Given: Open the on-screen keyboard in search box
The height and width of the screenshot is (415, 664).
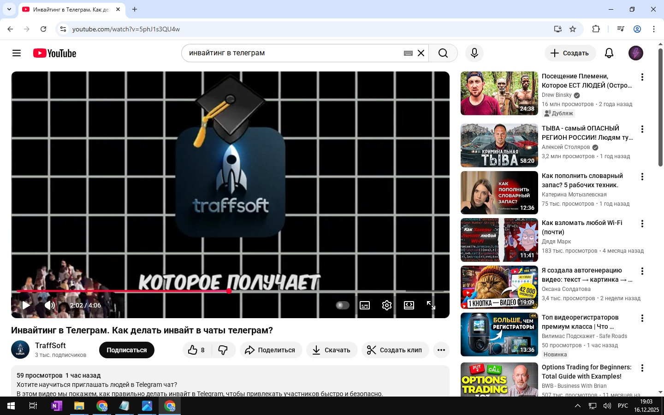Looking at the screenshot, I should click(x=408, y=53).
